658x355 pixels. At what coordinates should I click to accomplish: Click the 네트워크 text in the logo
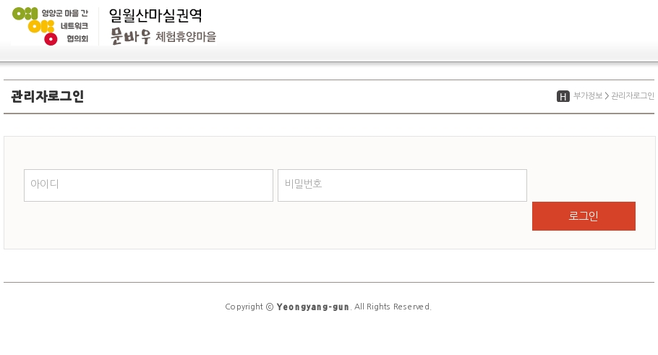pos(74,26)
